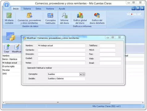
Task: Expand the Concepto dropdown arrow
Action: pos(81,74)
